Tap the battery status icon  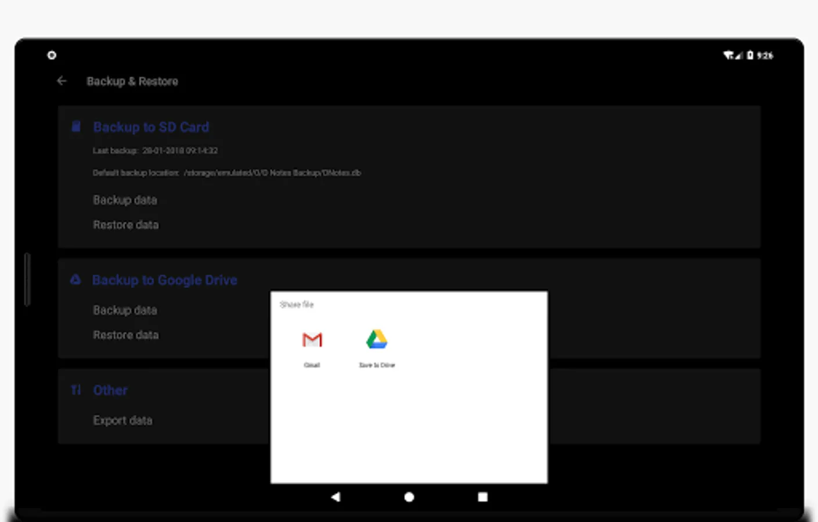pyautogui.click(x=750, y=55)
